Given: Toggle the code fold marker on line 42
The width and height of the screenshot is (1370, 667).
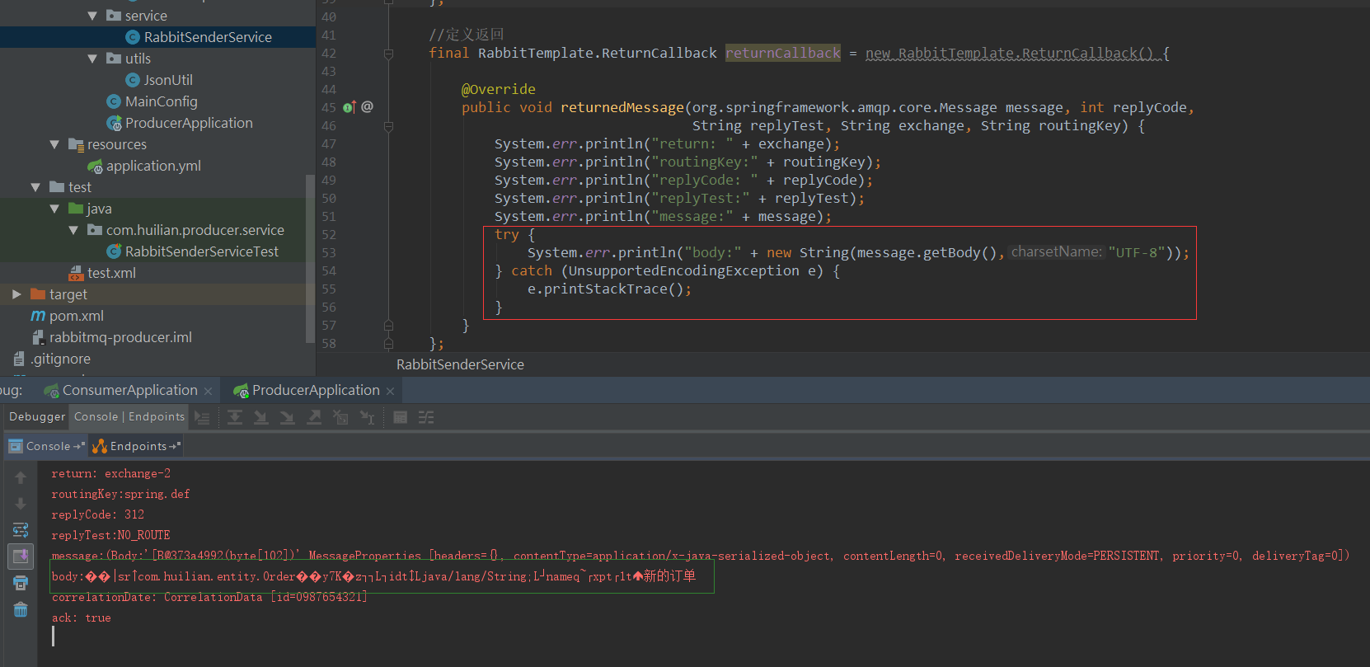Looking at the screenshot, I should tap(388, 54).
